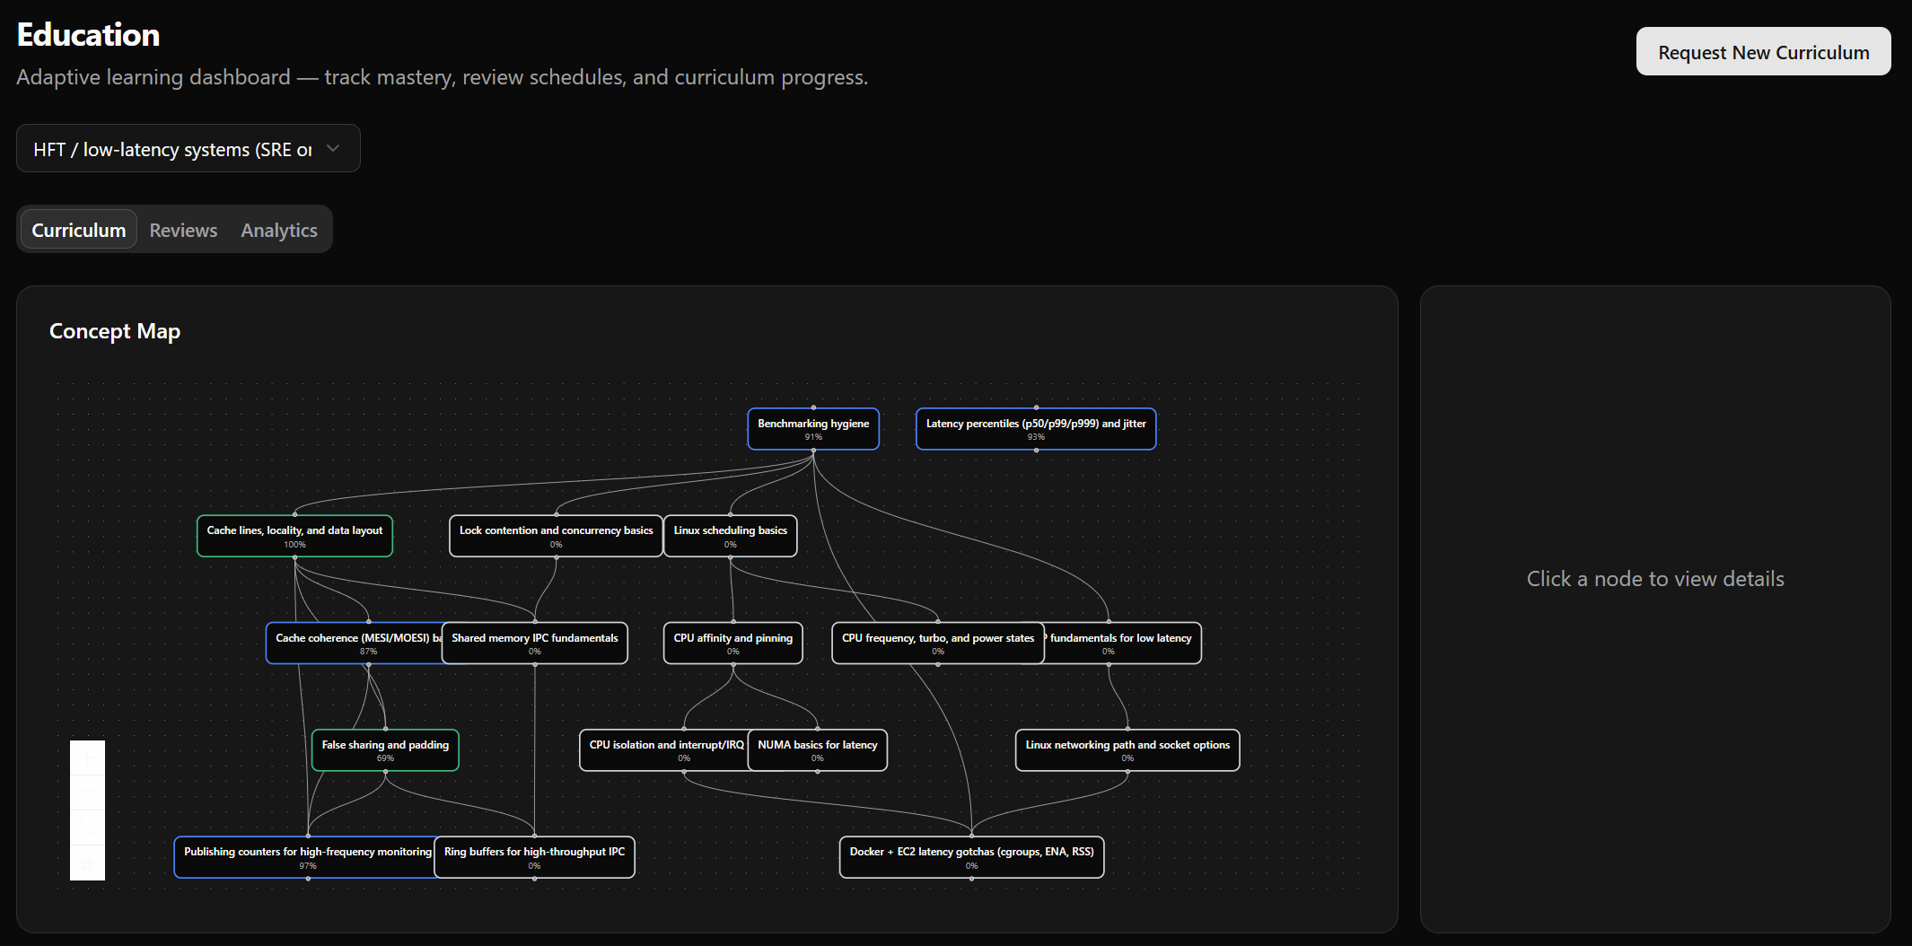Viewport: 1912px width, 946px height.
Task: Click the zoom in icon on the concept map
Action: (x=87, y=757)
